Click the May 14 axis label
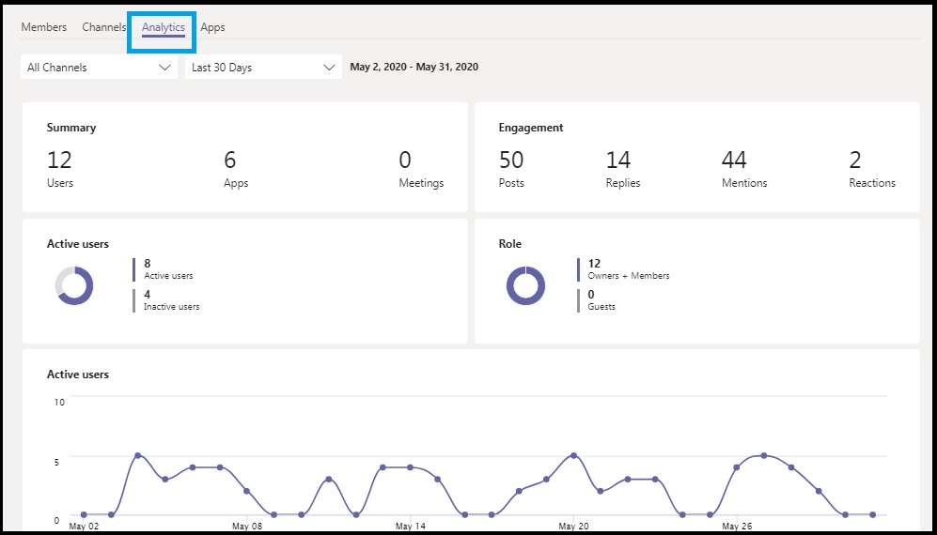This screenshot has width=937, height=535. click(x=411, y=526)
